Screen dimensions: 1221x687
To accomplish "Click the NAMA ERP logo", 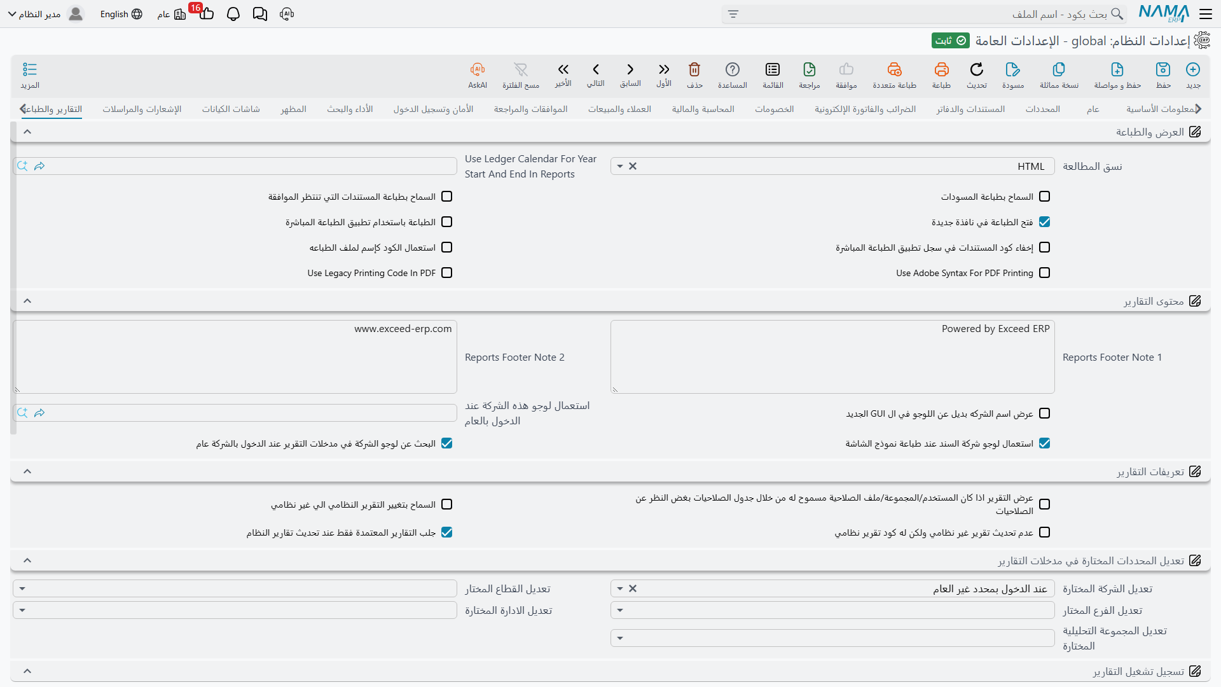I will tap(1164, 13).
